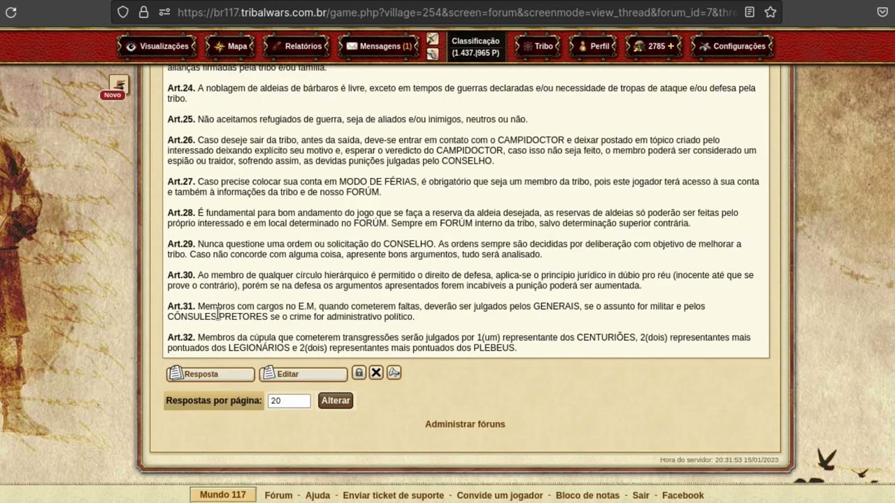
Task: Click the shield tracking protection icon
Action: (123, 12)
